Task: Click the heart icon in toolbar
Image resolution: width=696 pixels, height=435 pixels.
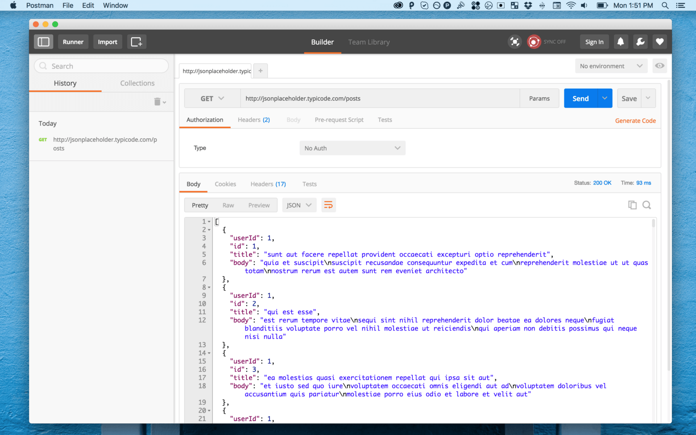Action: point(660,42)
